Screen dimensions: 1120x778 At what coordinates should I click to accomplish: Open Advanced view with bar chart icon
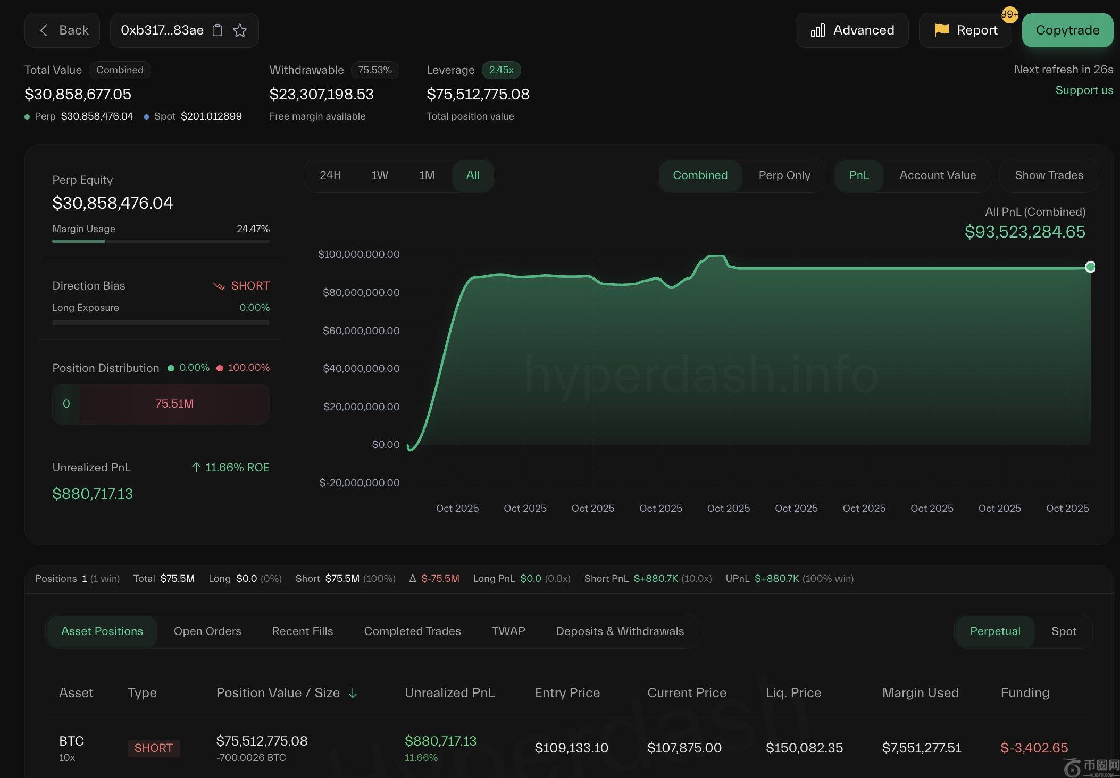click(852, 30)
